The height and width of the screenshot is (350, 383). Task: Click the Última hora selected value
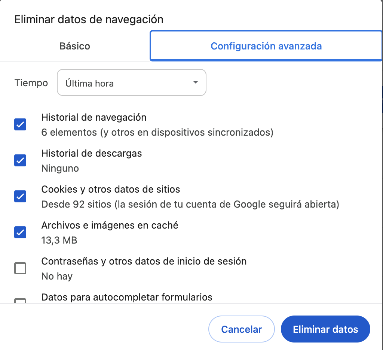click(x=90, y=83)
